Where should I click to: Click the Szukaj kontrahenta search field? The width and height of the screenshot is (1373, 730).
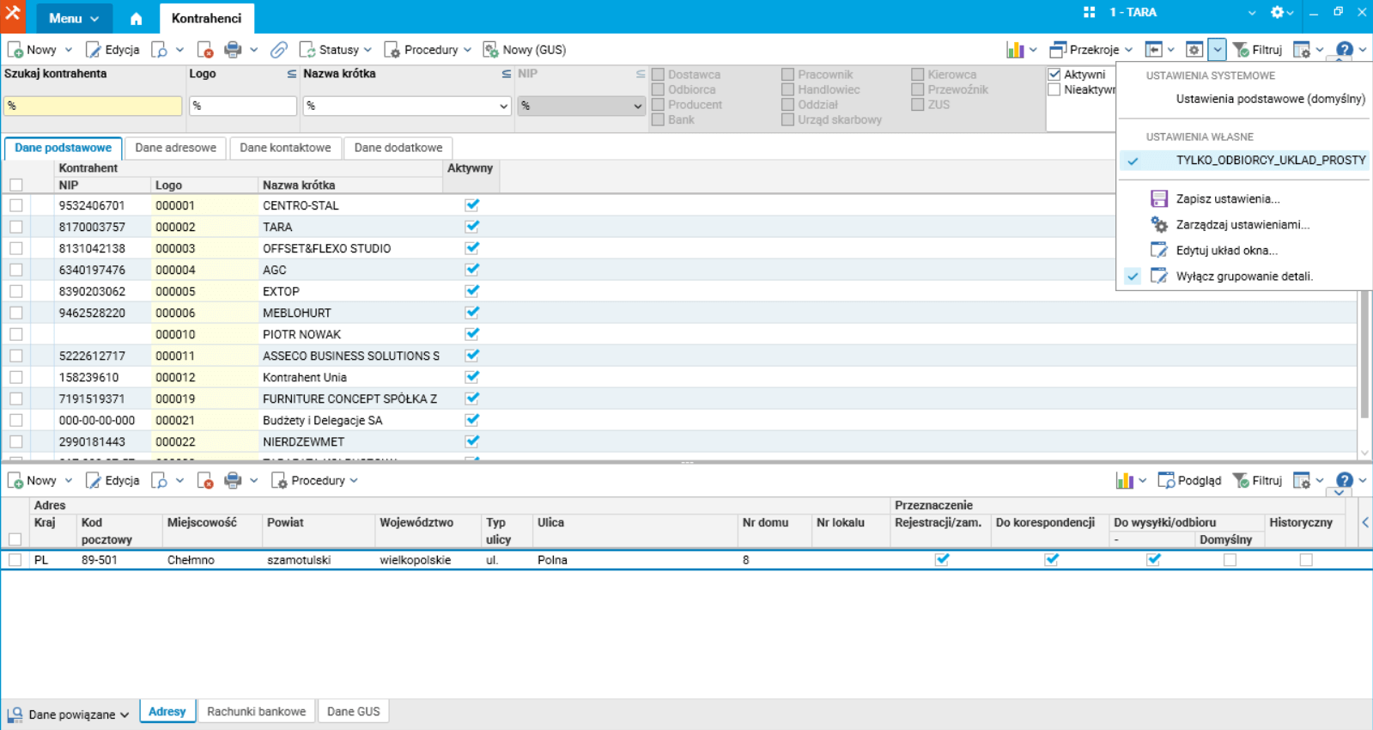[93, 106]
